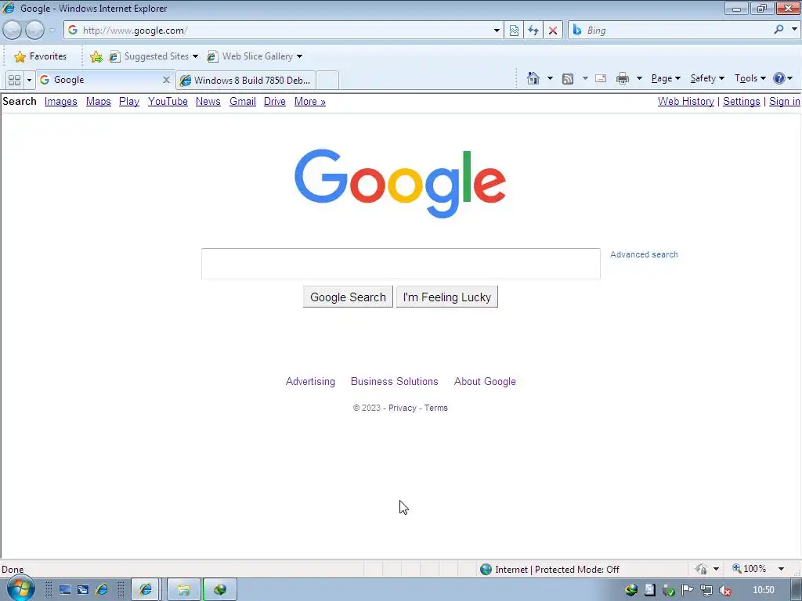Open the Privacy footer link
Screen dimensions: 802x601
tap(403, 408)
